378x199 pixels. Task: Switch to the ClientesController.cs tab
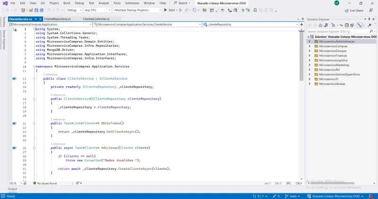click(96, 19)
